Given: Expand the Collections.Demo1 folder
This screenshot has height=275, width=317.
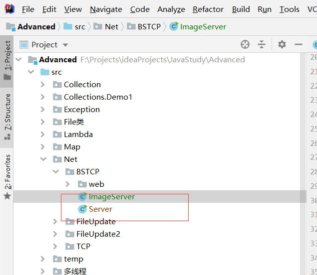Looking at the screenshot, I should pyautogui.click(x=42, y=97).
